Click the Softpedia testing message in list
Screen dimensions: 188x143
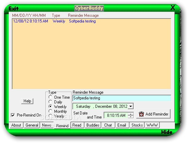82,21
